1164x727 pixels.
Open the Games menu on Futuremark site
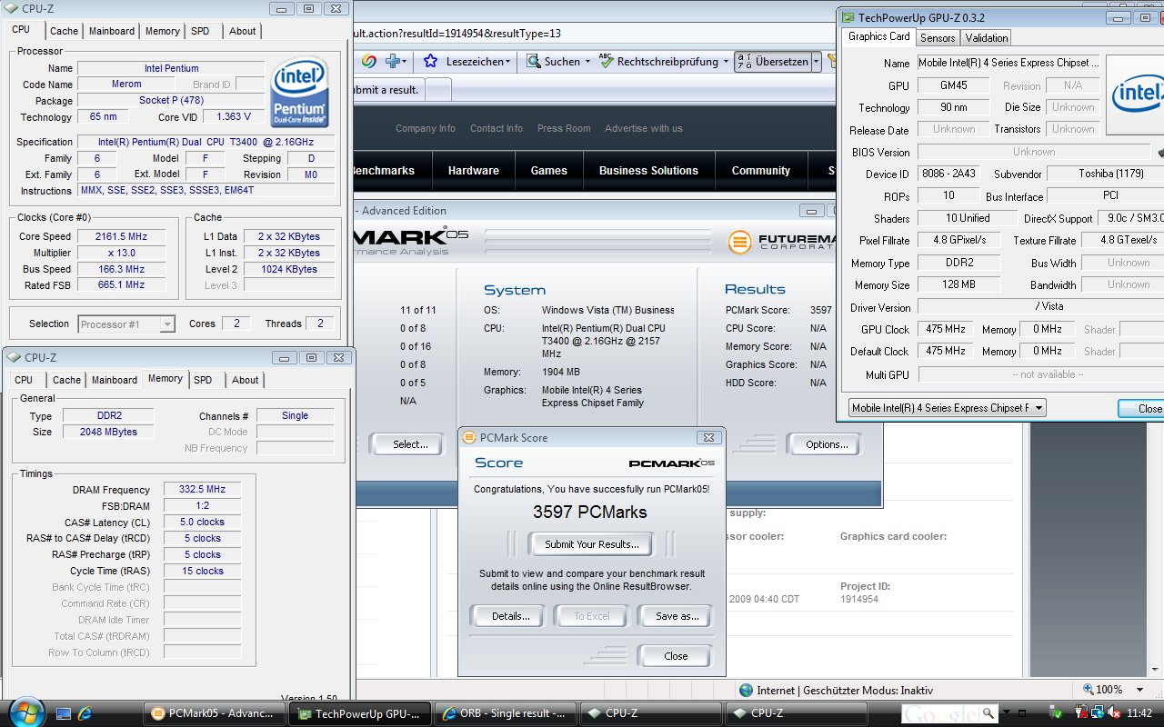(549, 171)
